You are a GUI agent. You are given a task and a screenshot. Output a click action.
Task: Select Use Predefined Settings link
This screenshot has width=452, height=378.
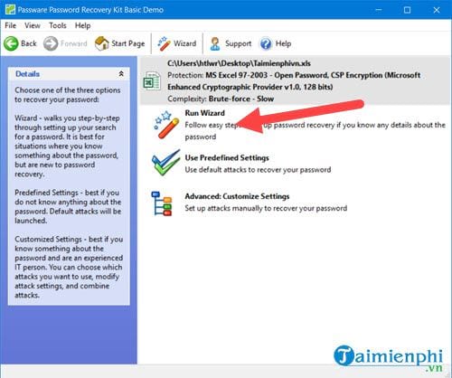[x=227, y=157]
